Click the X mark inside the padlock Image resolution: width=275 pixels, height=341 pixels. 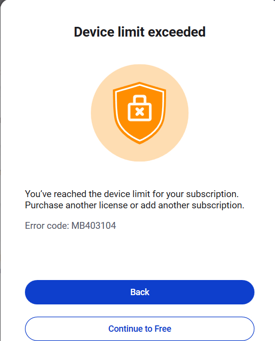pos(140,112)
